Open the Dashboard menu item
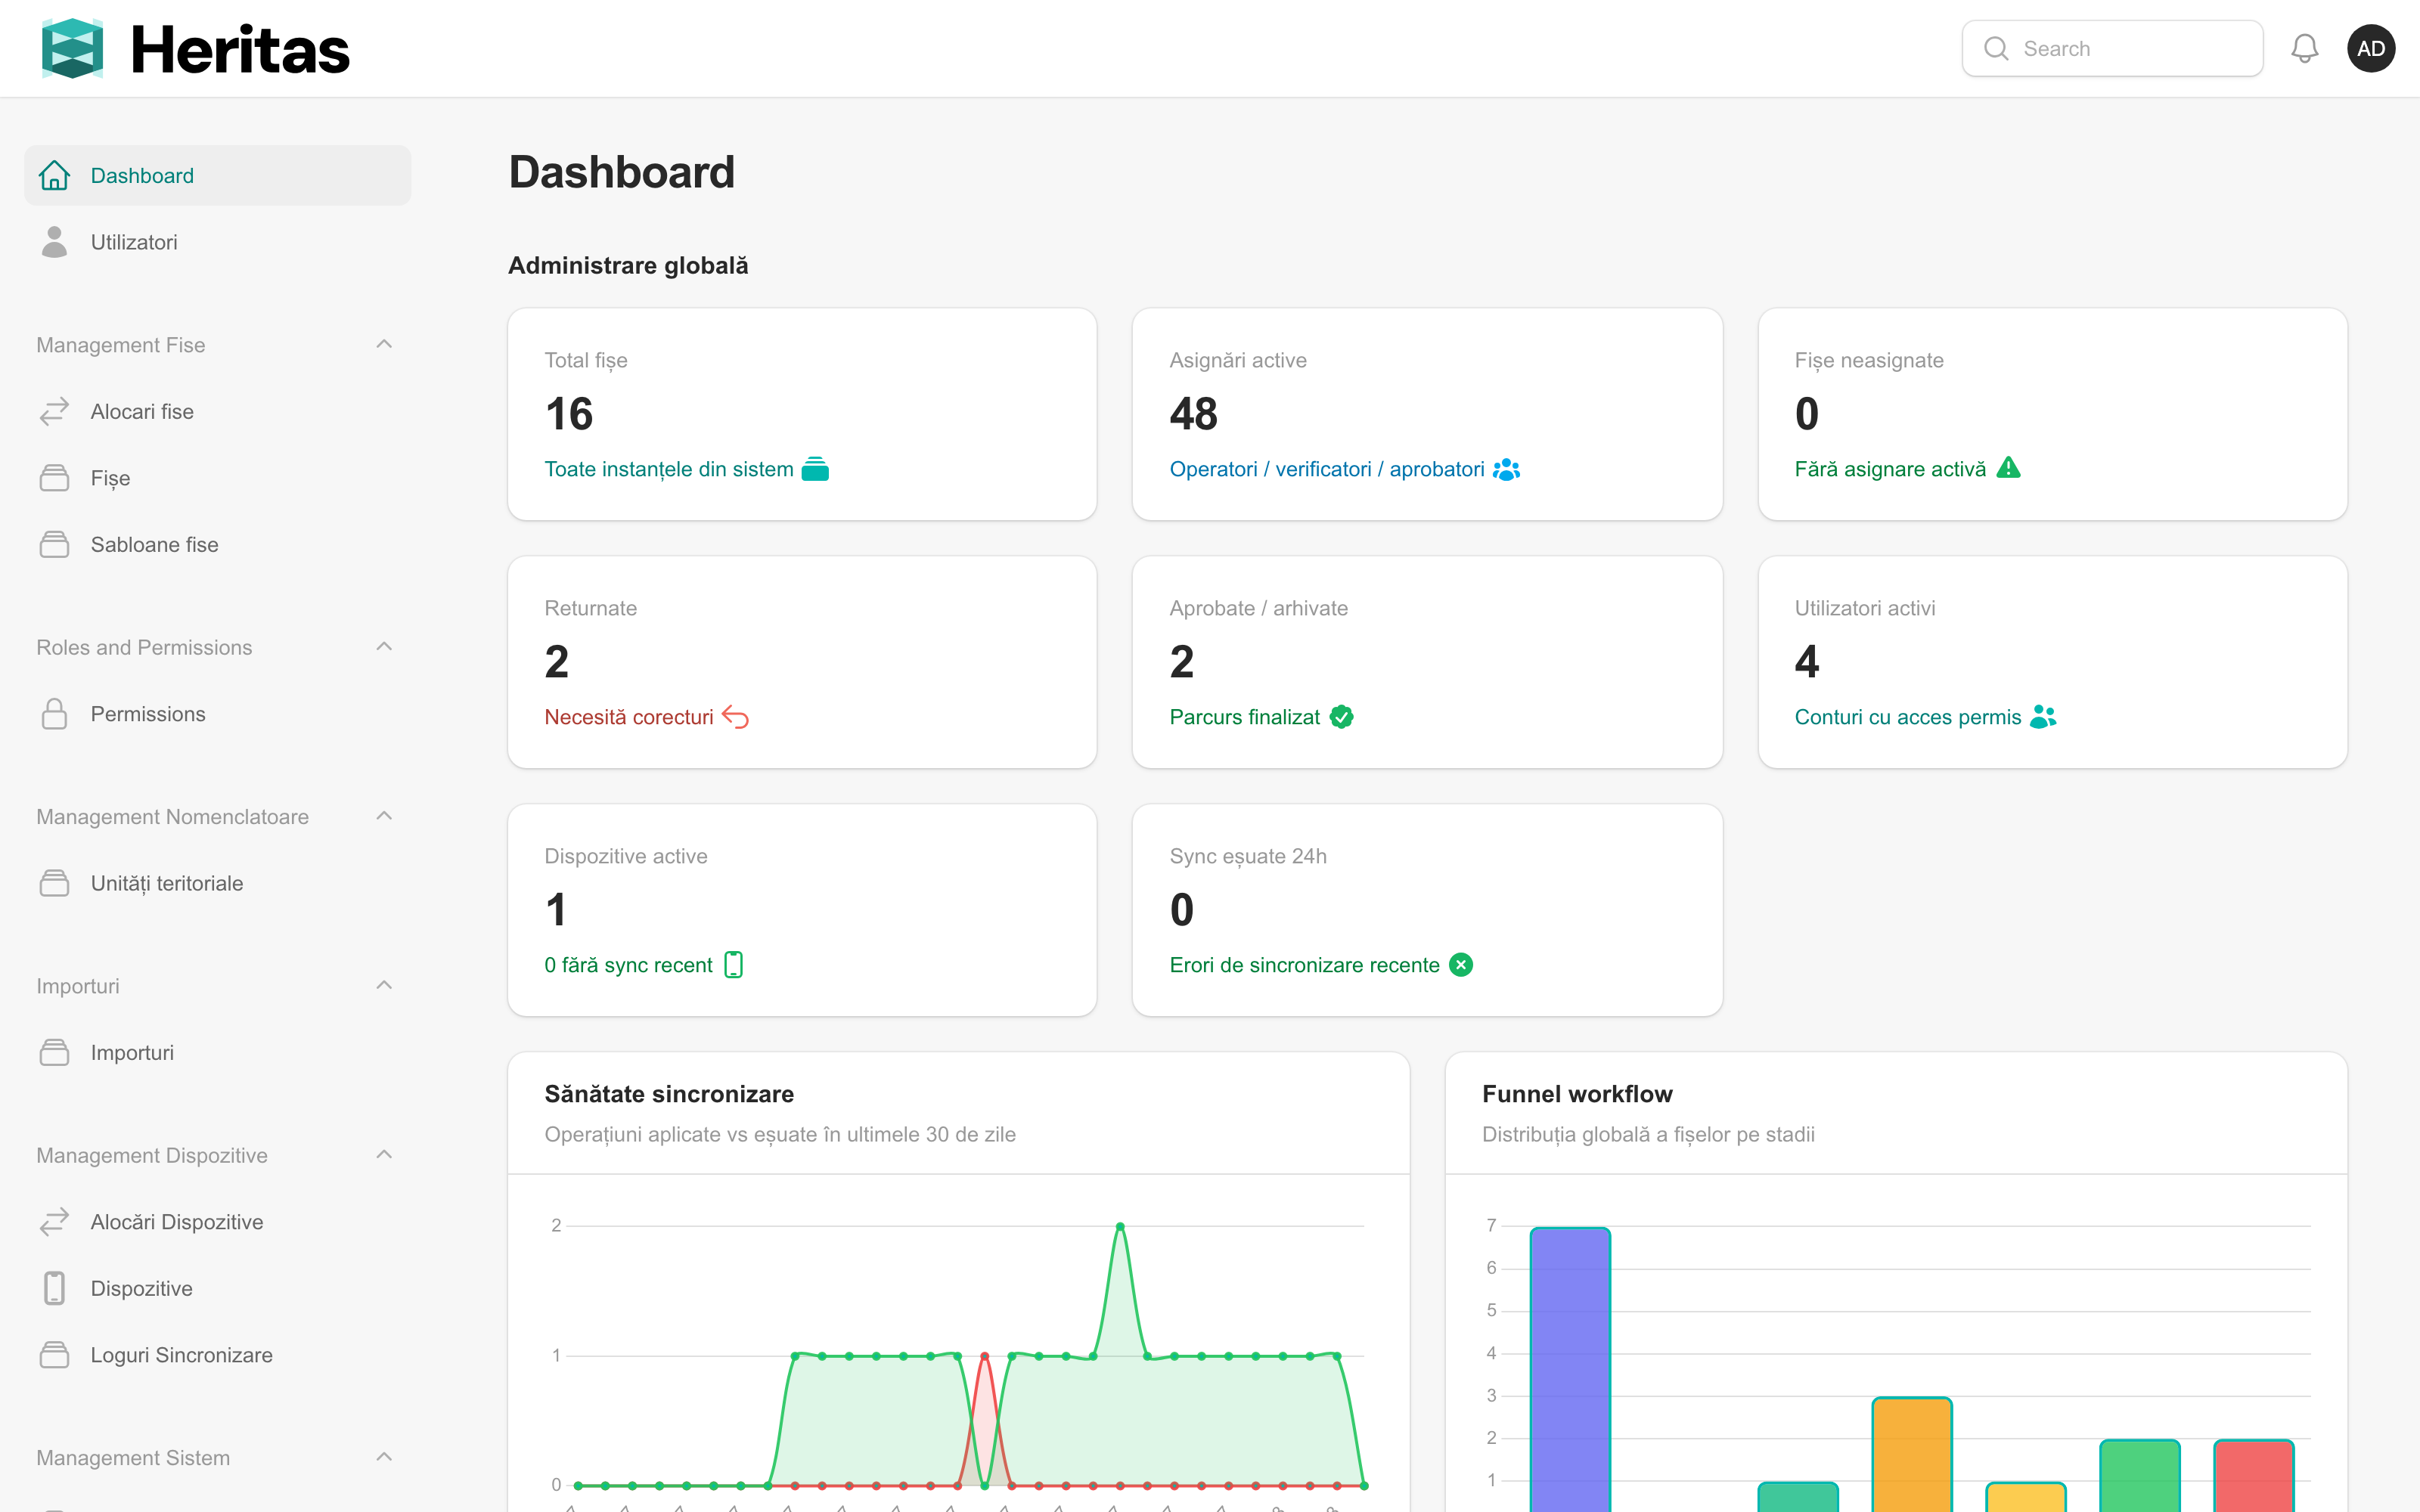Image resolution: width=2420 pixels, height=1512 pixels. pos(217,175)
